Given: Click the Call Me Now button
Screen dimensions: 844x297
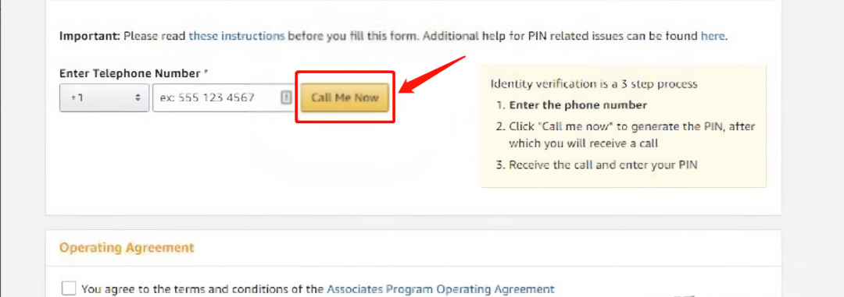Looking at the screenshot, I should click(x=345, y=97).
